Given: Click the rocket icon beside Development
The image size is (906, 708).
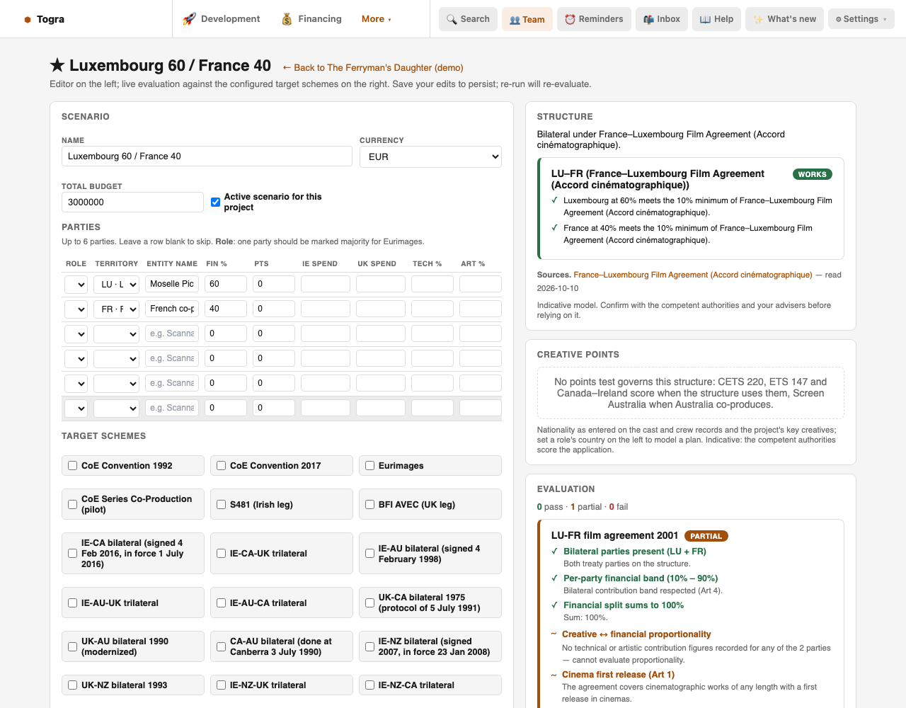Looking at the screenshot, I should click(x=189, y=19).
